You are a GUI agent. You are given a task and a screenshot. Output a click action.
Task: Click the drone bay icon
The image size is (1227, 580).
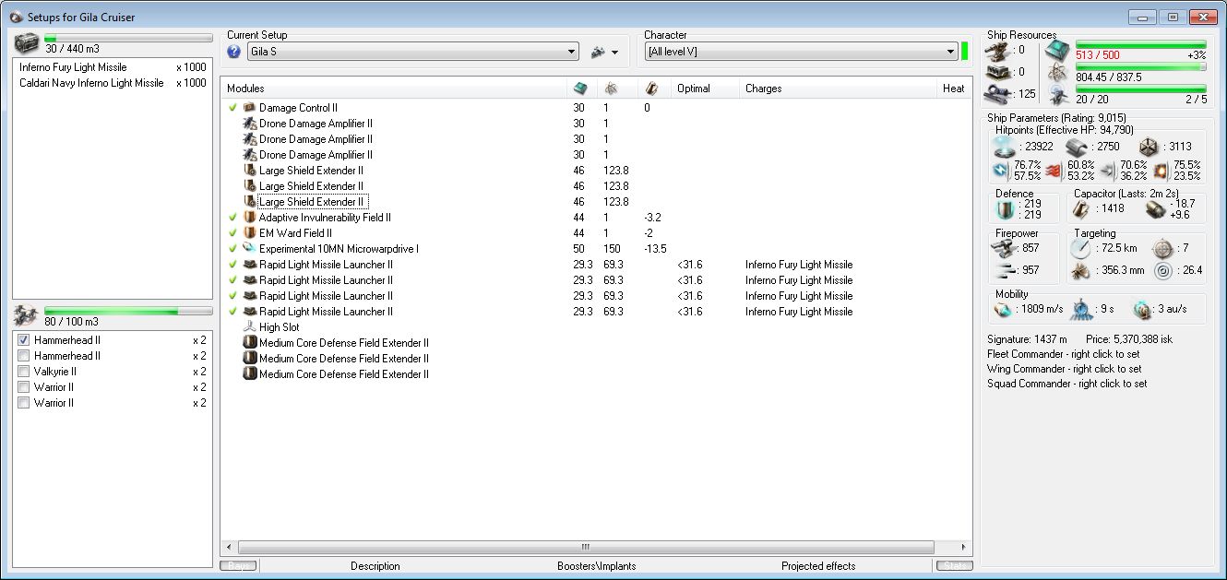pyautogui.click(x=28, y=316)
